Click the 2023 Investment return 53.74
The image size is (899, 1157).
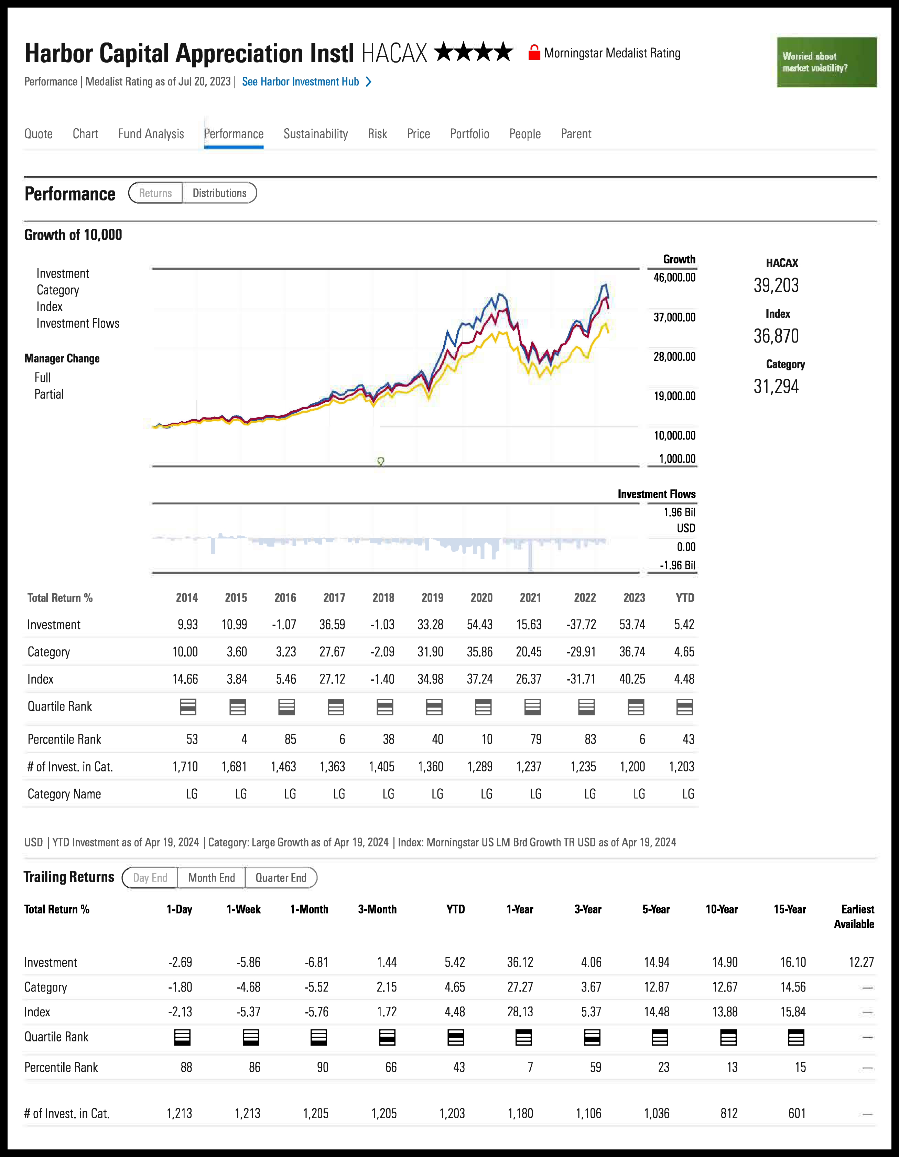[x=632, y=625]
